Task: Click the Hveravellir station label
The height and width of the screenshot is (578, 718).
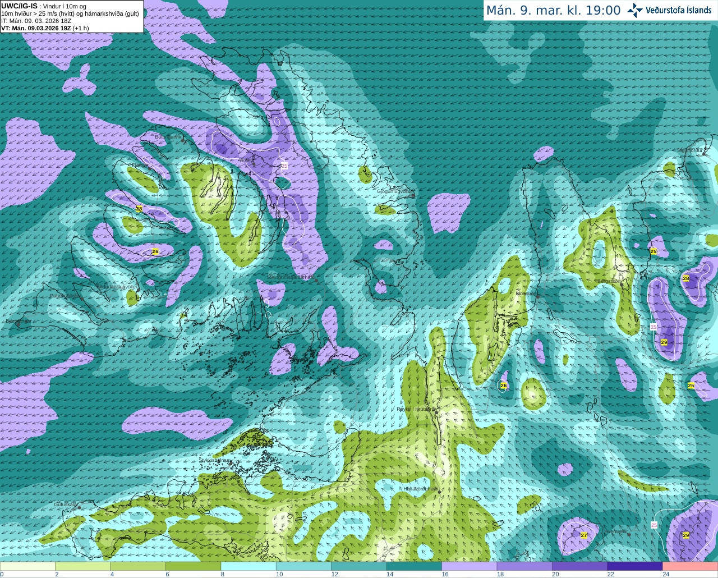Action: [x=616, y=531]
